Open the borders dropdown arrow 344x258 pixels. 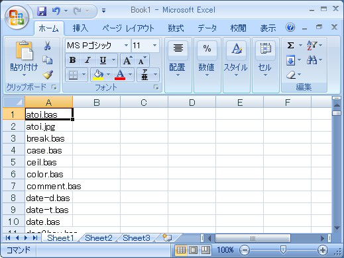click(x=84, y=75)
